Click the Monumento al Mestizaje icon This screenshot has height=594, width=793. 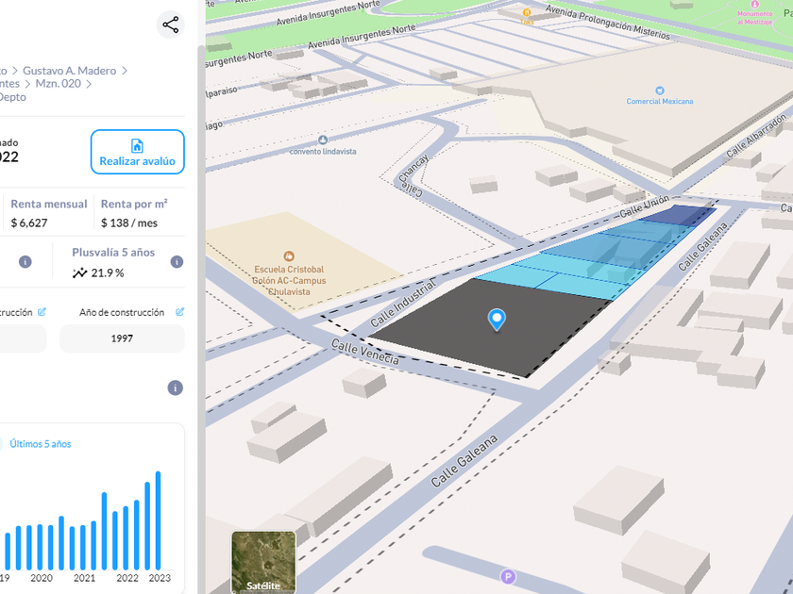point(754,4)
